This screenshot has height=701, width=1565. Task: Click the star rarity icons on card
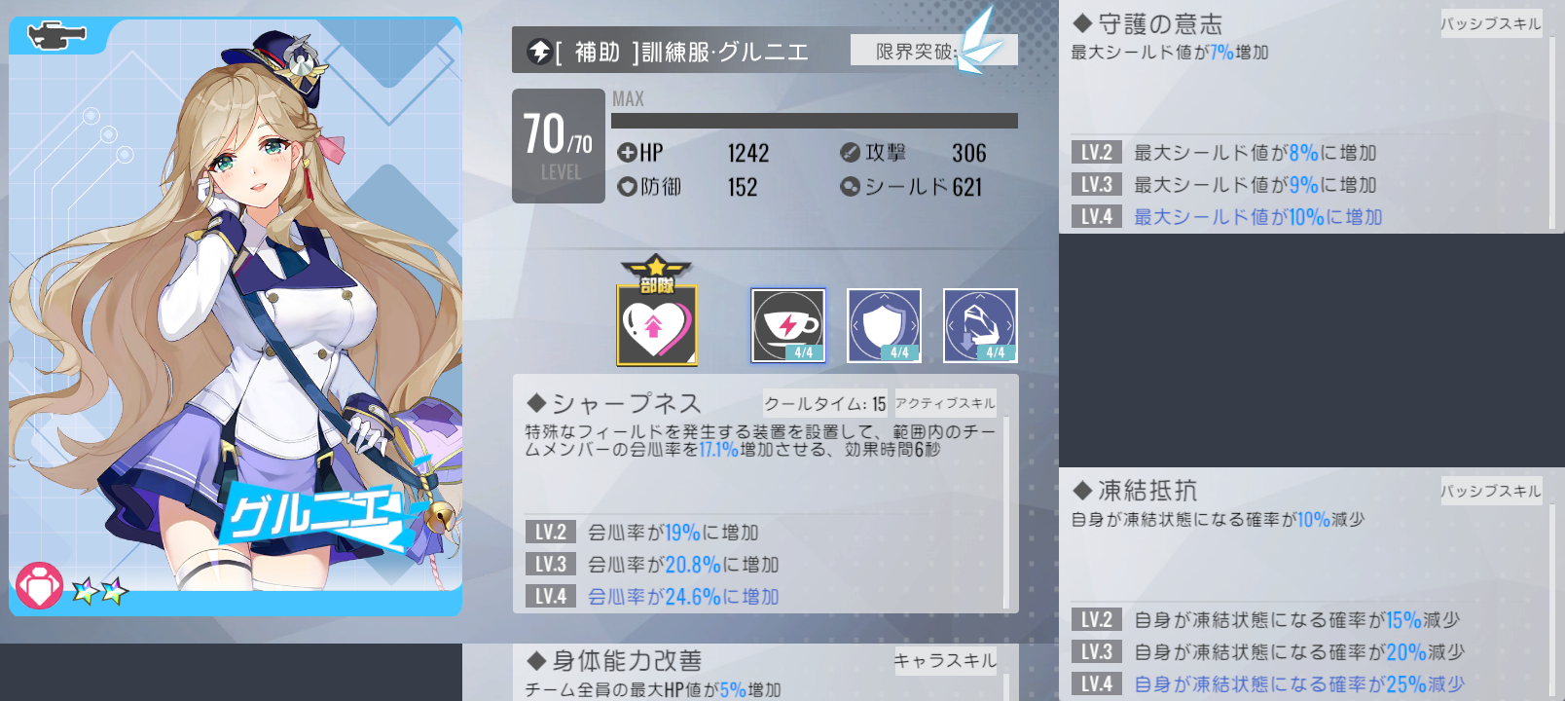[x=100, y=590]
